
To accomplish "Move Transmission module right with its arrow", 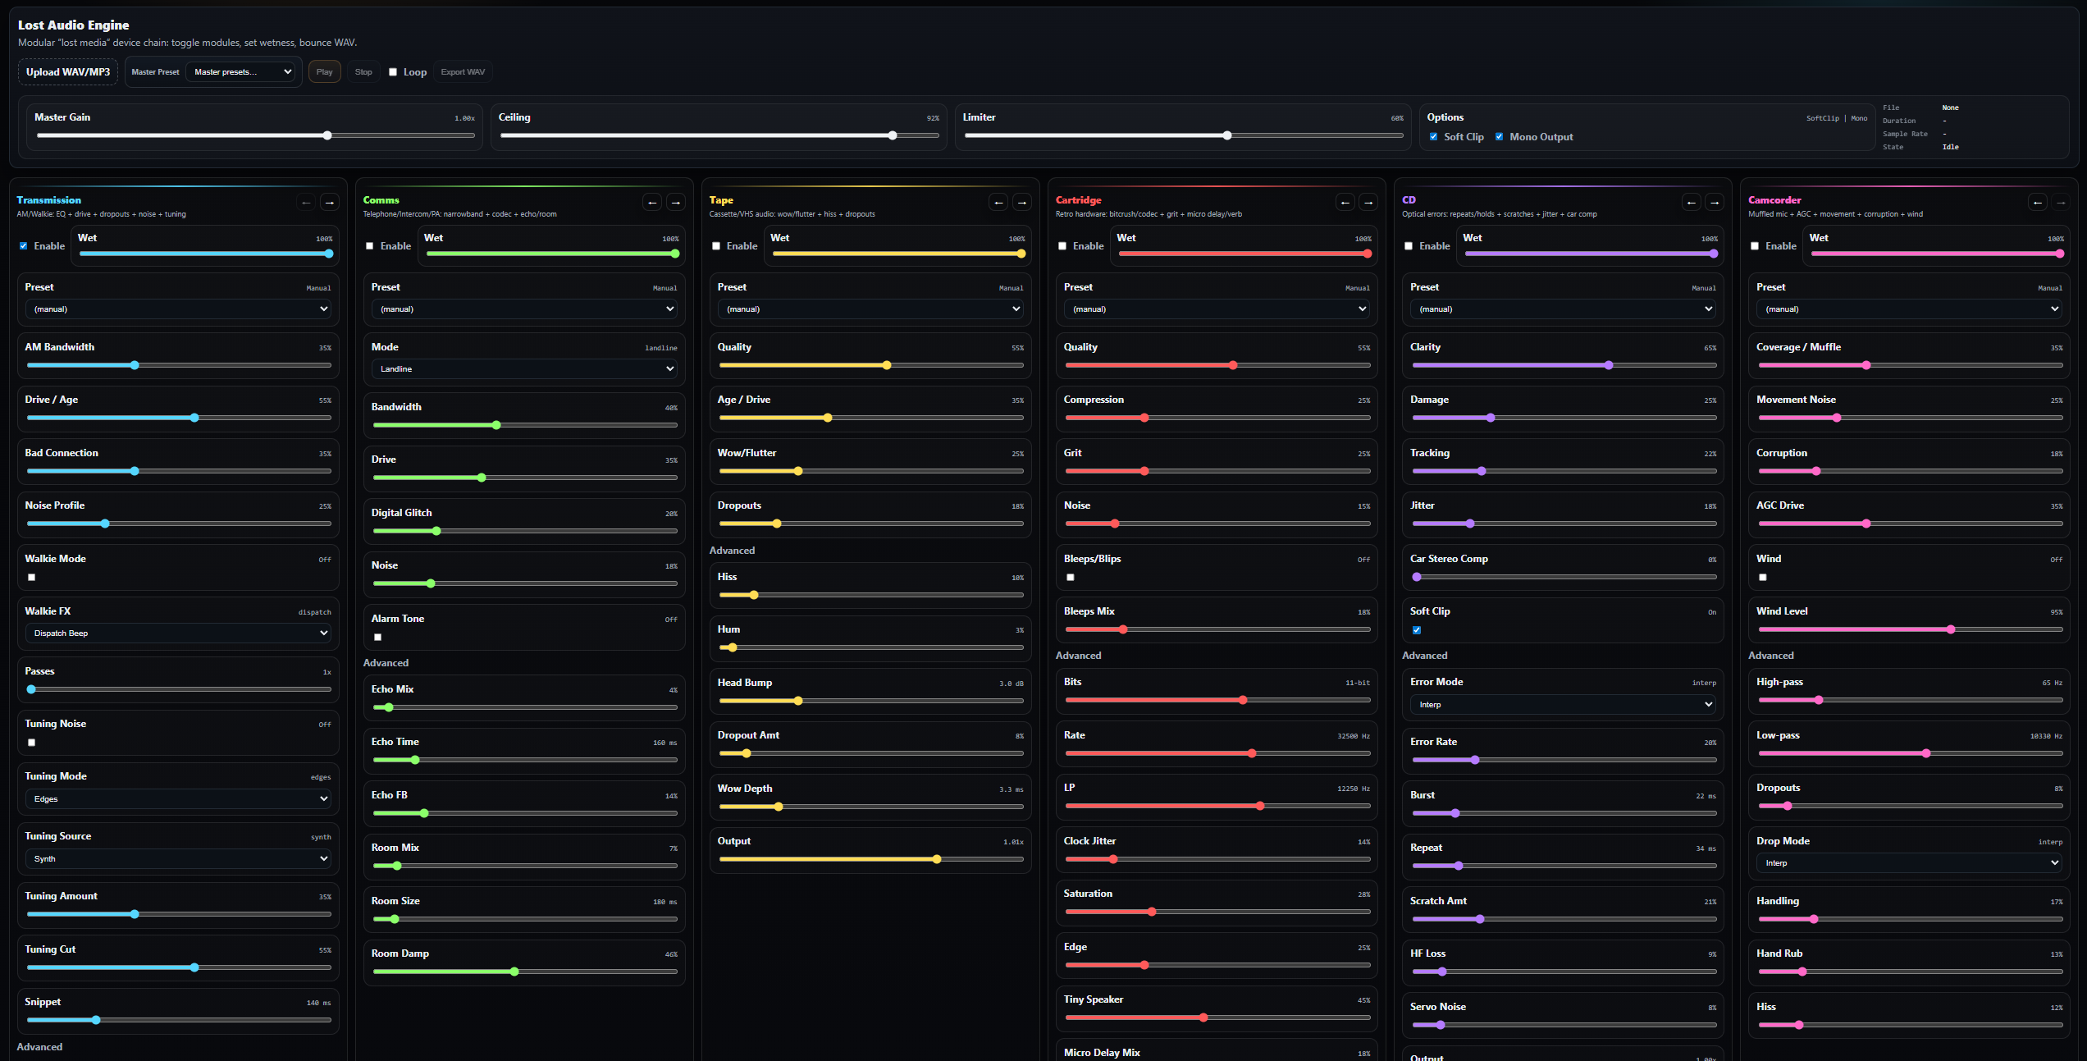I will click(329, 202).
